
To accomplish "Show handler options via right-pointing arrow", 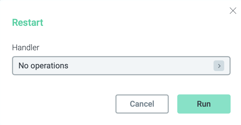I will click(219, 66).
